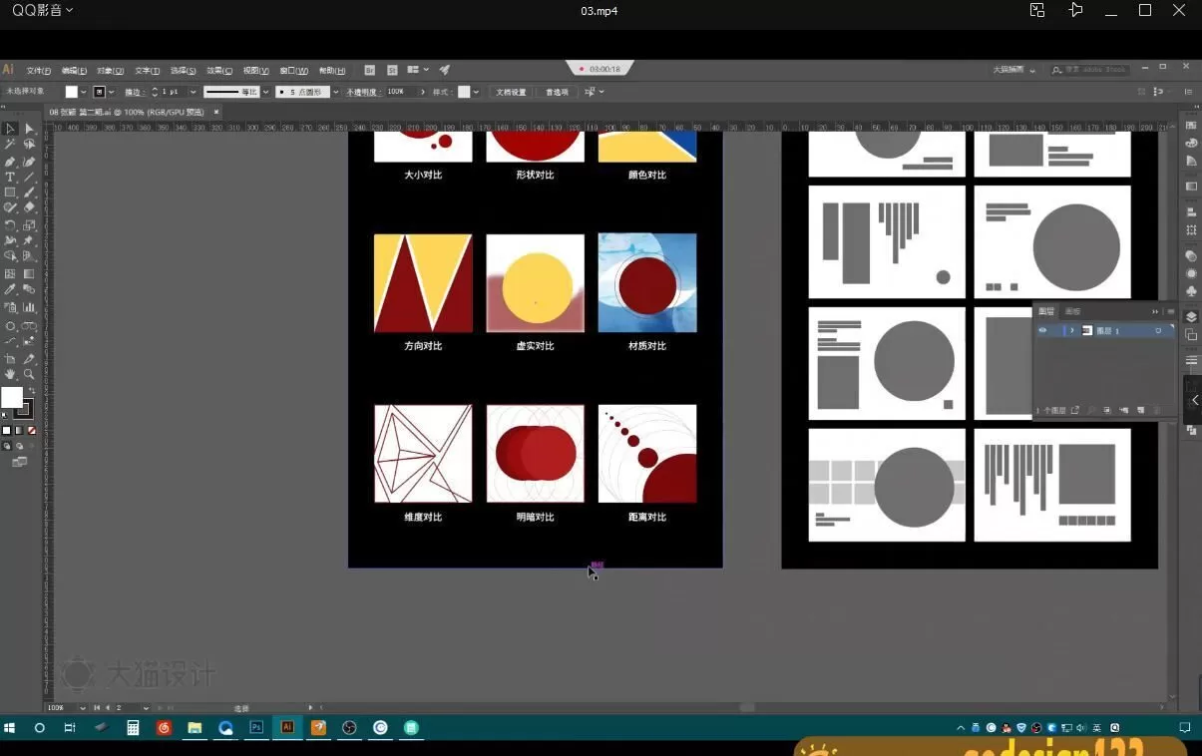Click the 首选项 button
The height and width of the screenshot is (756, 1202).
557,92
